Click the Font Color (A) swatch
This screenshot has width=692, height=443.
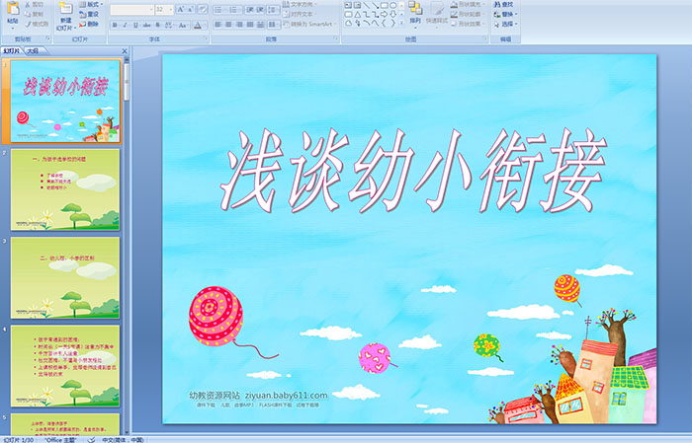[198, 25]
